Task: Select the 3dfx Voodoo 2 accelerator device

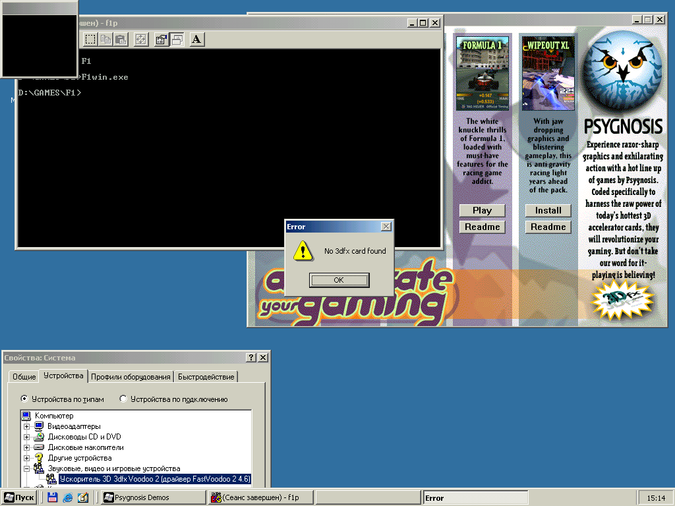Action: click(154, 479)
